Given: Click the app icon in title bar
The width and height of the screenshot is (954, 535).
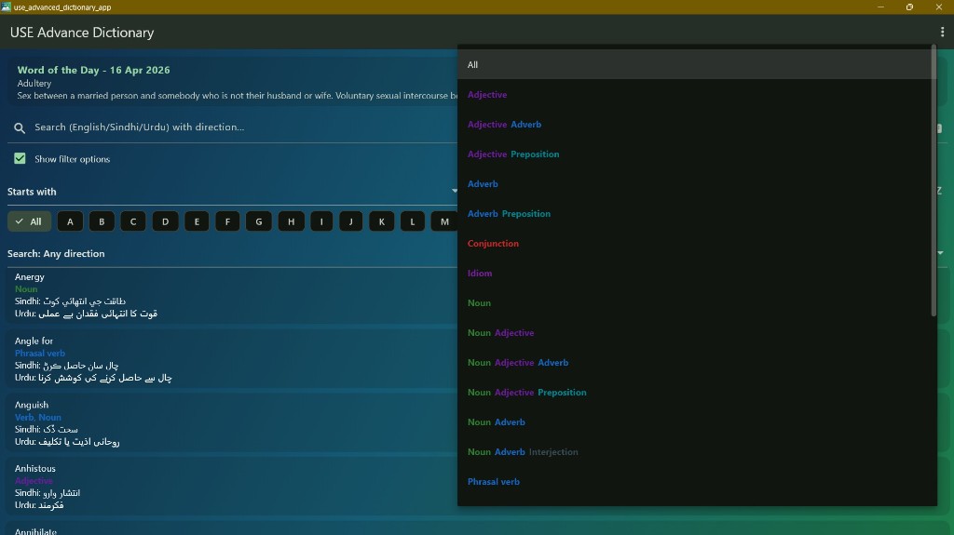Looking at the screenshot, I should (x=7, y=7).
